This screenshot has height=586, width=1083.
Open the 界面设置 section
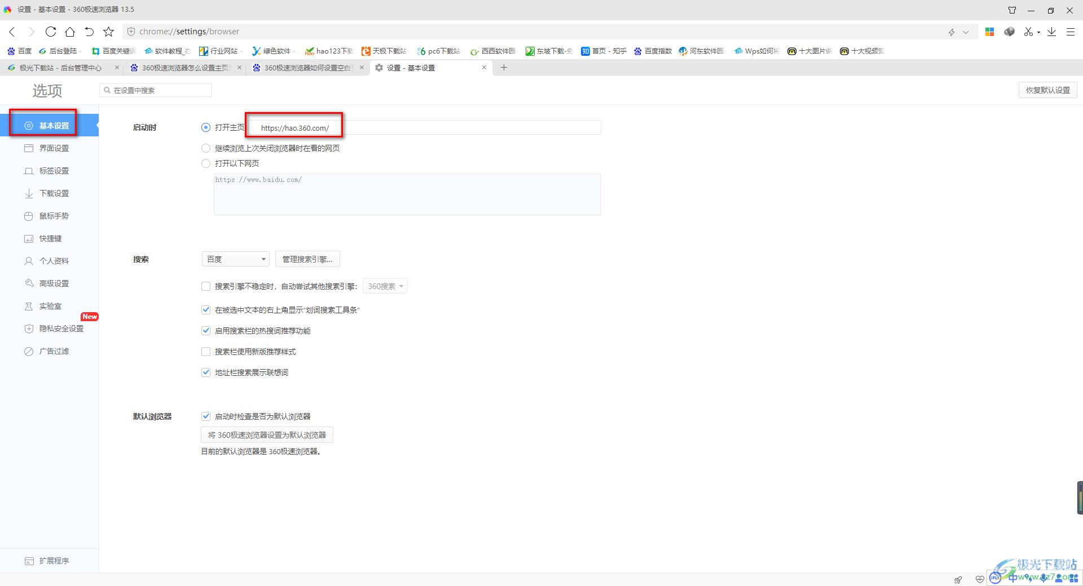50,148
